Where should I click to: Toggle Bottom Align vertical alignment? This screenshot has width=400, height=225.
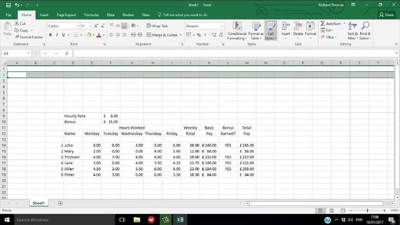(x=124, y=26)
